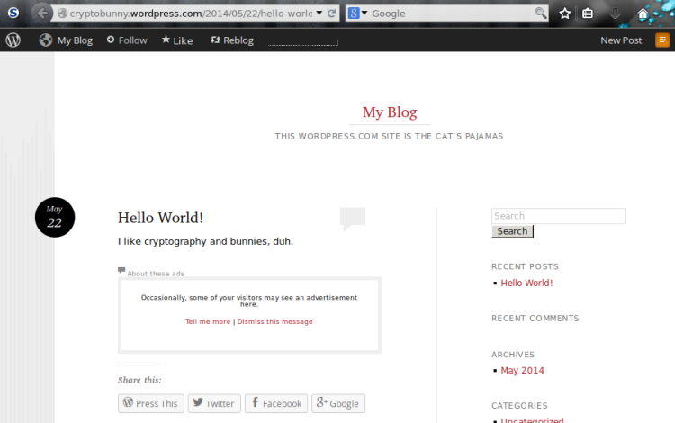
Task: Share post via Press This
Action: point(150,403)
